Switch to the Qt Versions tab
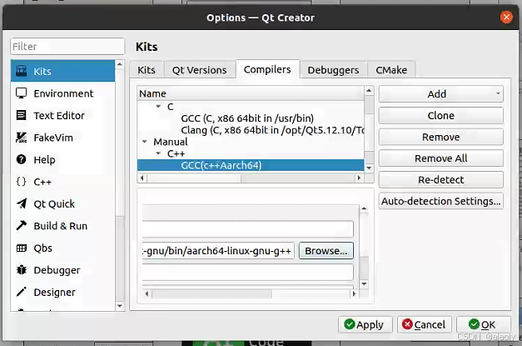The width and height of the screenshot is (522, 346). click(200, 70)
